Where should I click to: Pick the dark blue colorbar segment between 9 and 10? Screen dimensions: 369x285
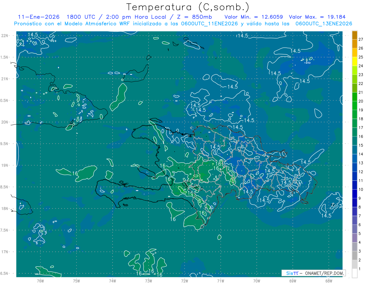coord(355,194)
